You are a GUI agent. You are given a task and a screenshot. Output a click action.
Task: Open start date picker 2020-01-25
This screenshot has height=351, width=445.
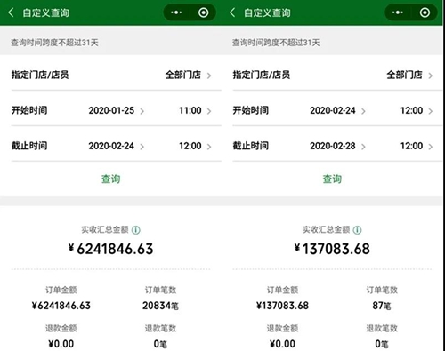point(117,110)
